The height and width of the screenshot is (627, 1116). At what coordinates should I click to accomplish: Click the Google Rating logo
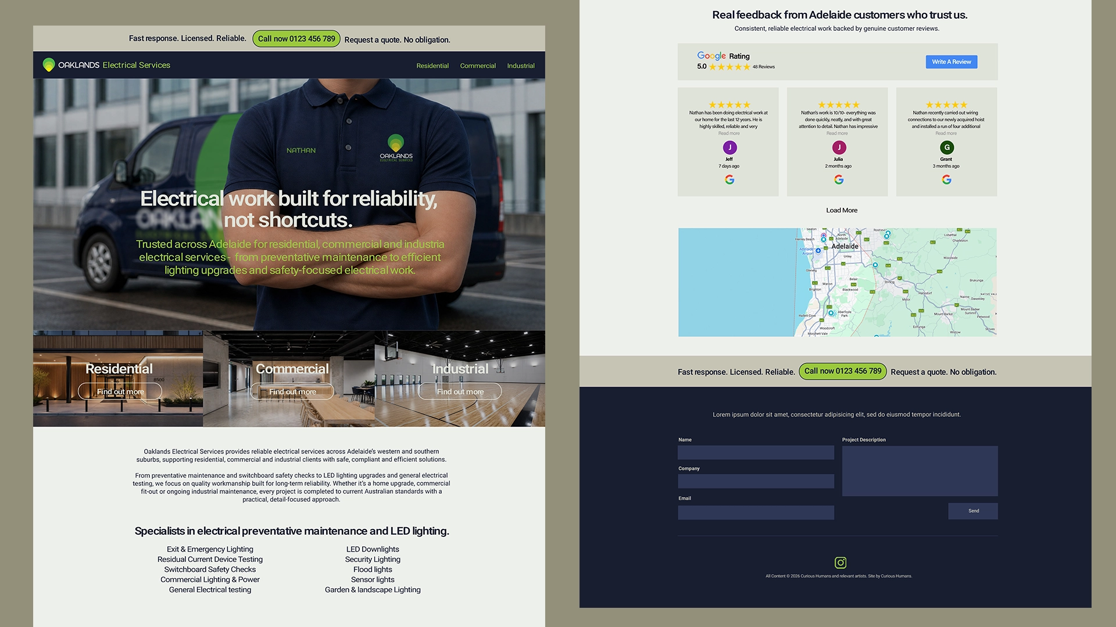[x=723, y=56]
